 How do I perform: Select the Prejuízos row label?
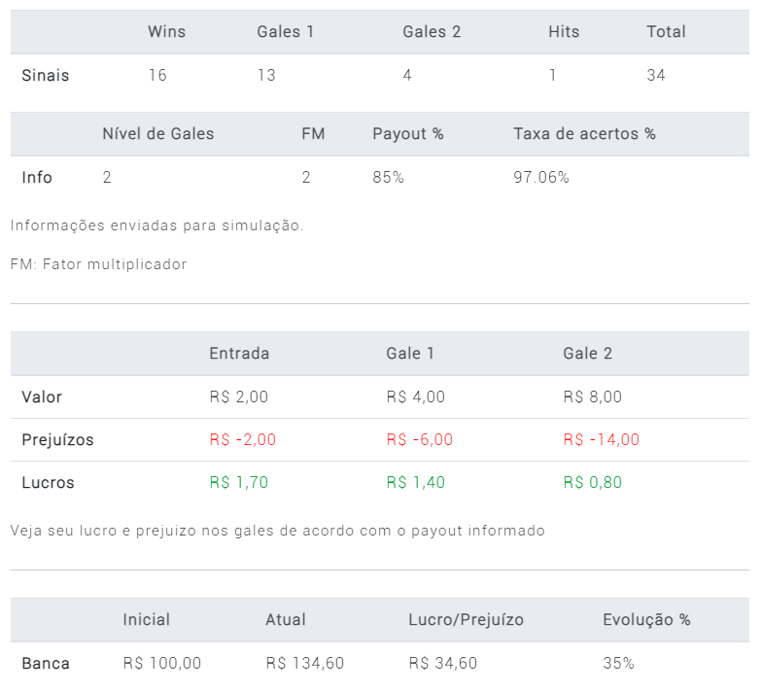tap(57, 439)
